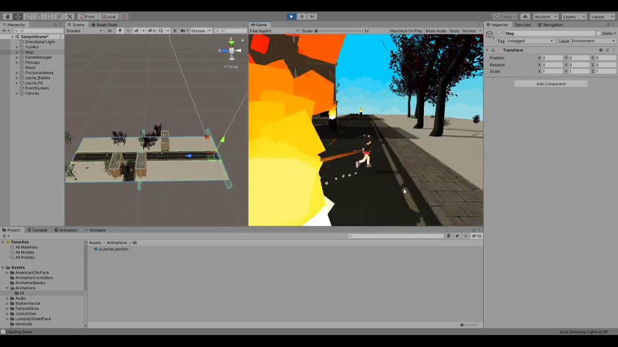Toggle Pivot handle position mode
This screenshot has height=347, width=618.
pos(87,16)
